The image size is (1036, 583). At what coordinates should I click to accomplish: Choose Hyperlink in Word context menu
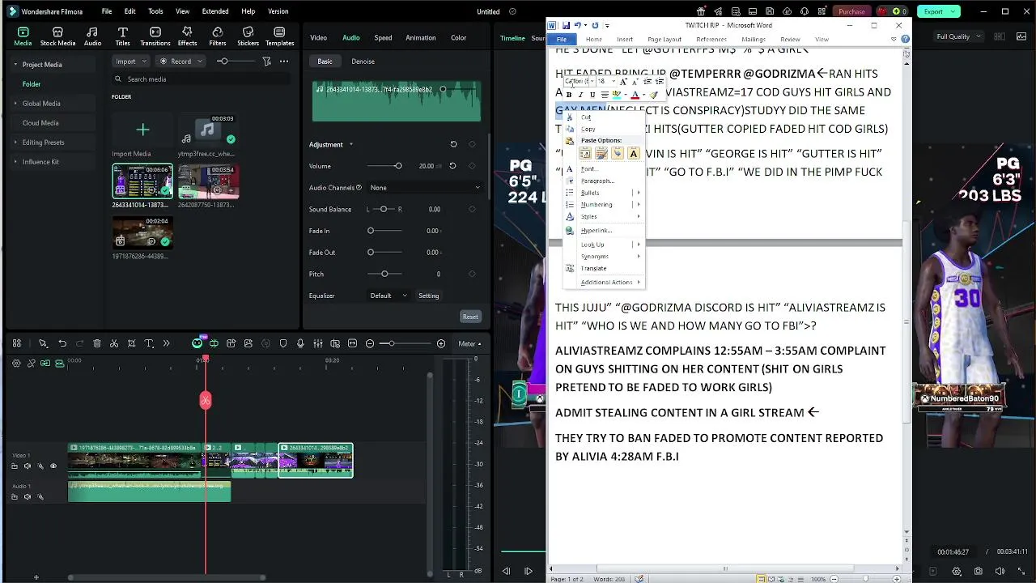(597, 231)
